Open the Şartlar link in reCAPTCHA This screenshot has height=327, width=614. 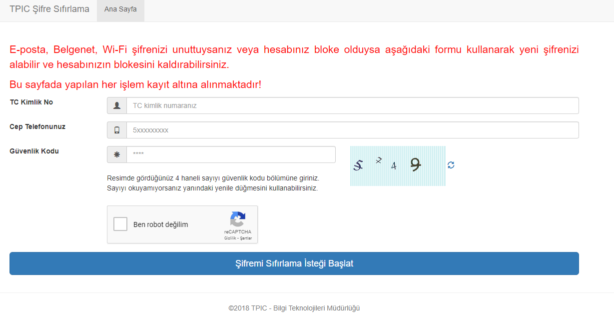click(246, 238)
